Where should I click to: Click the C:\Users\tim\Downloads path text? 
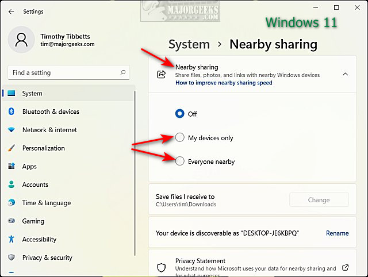pos(186,204)
